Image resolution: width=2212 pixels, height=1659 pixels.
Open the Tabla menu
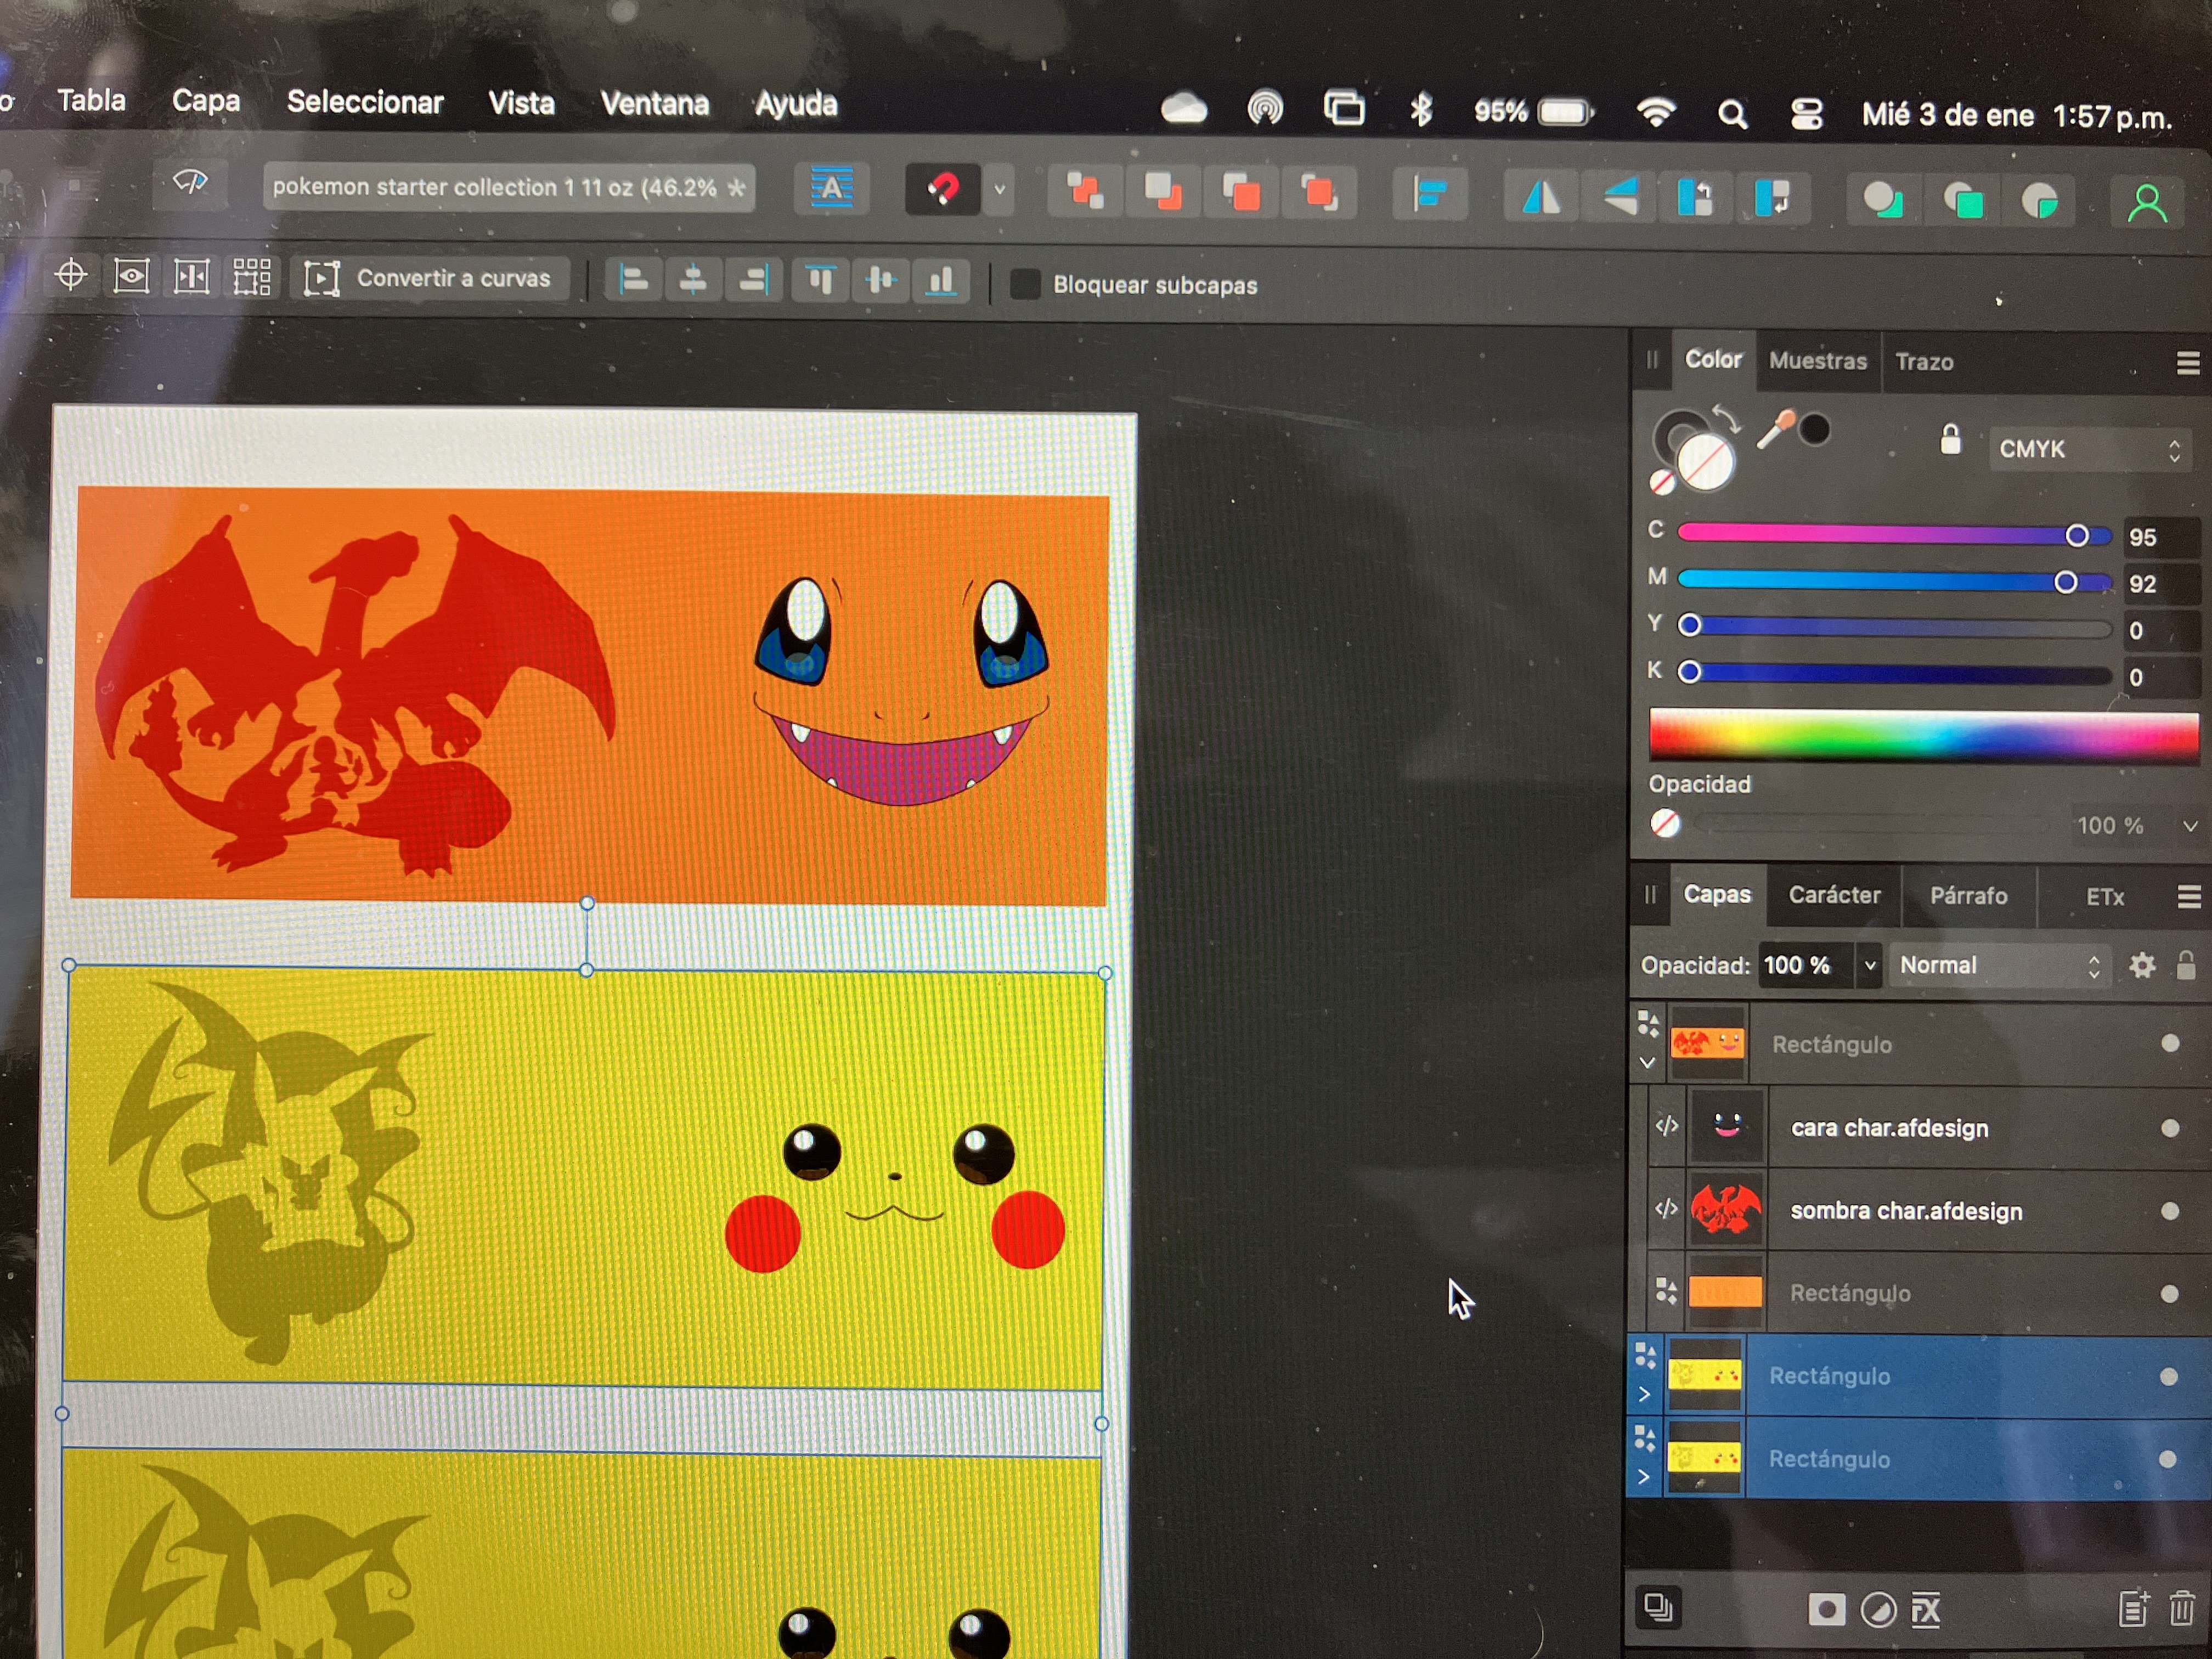(x=91, y=100)
